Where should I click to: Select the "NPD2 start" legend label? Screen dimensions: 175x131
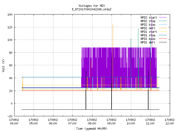pyautogui.click(x=149, y=17)
